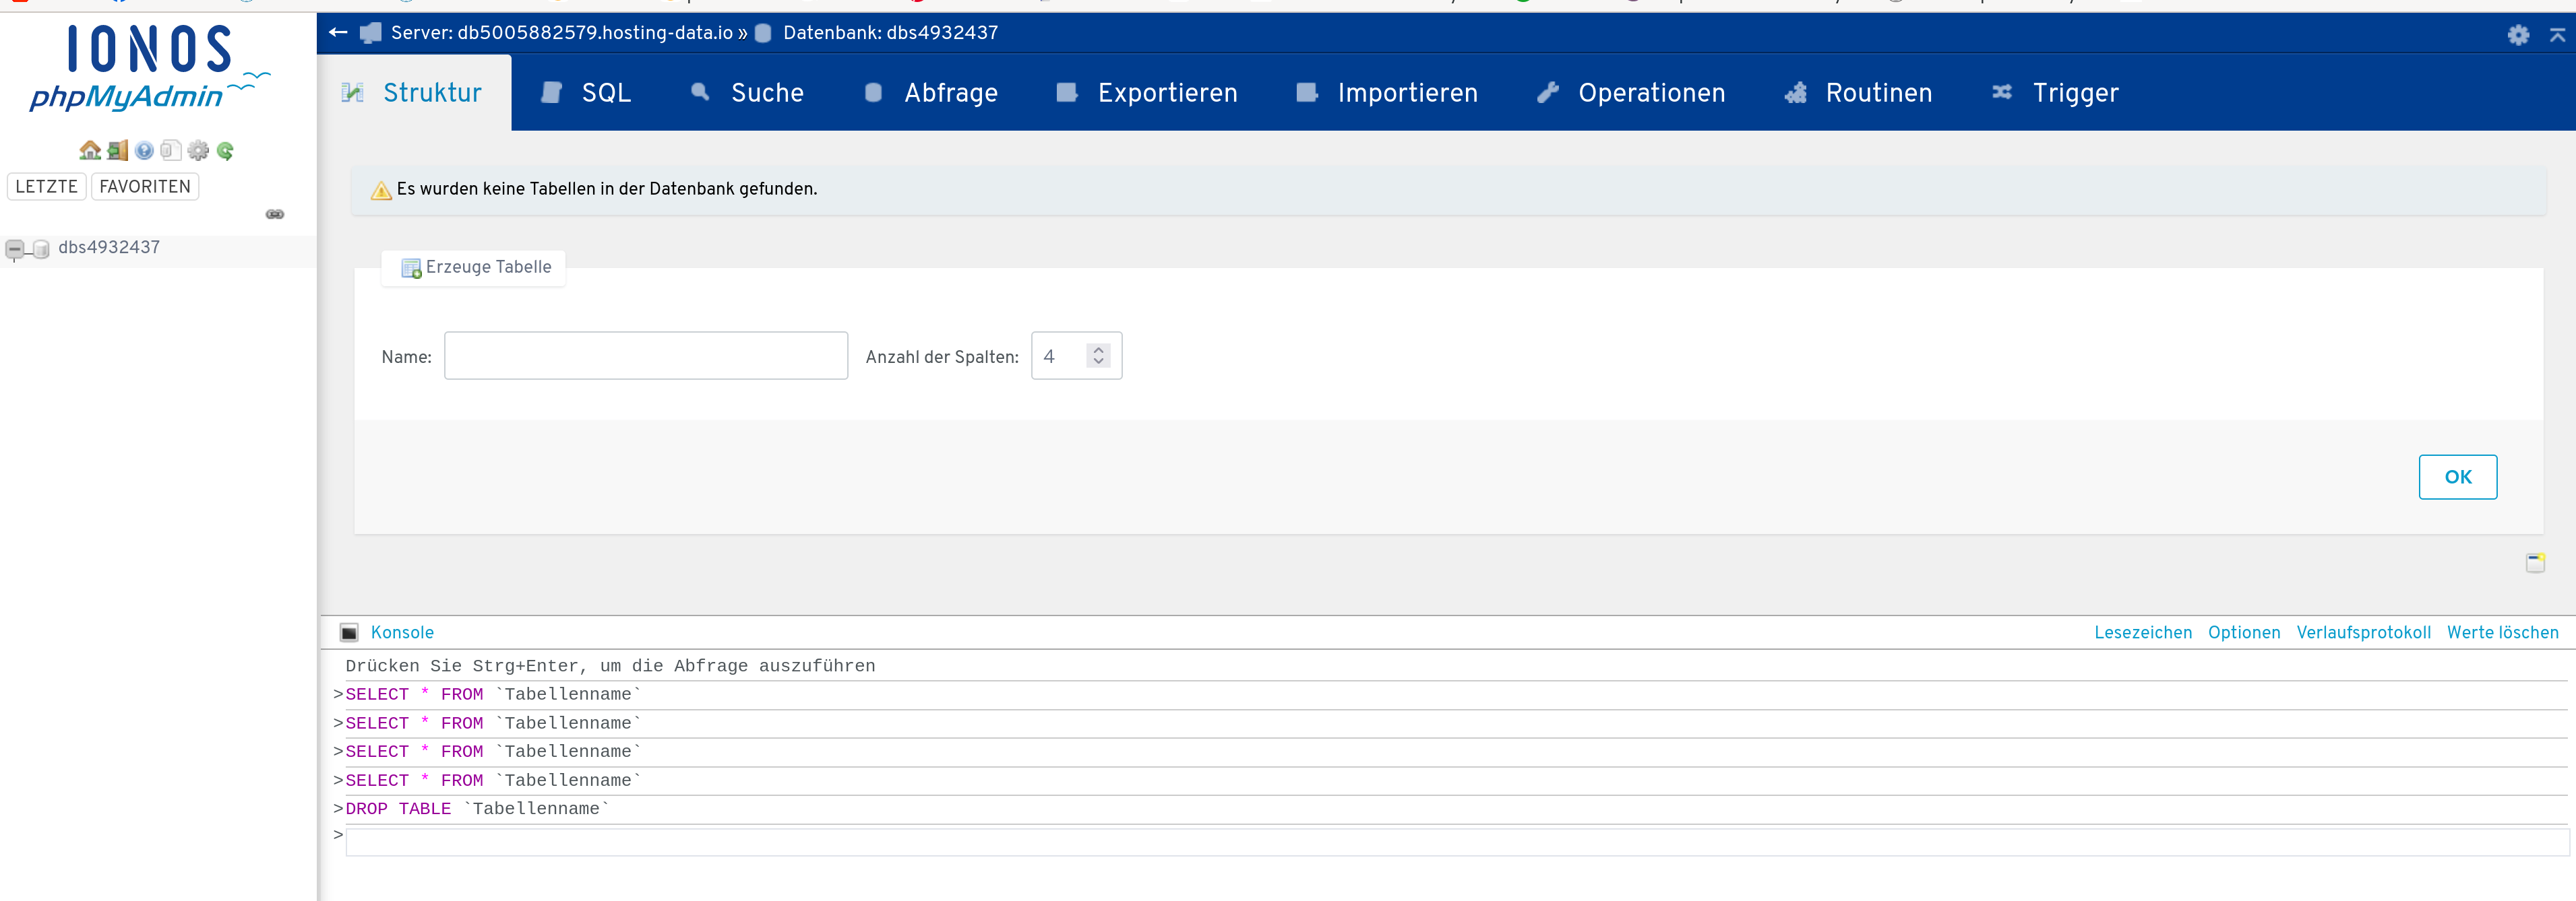Increase column count with stepper up arrow
Image resolution: width=2576 pixels, height=901 pixels.
1098,349
